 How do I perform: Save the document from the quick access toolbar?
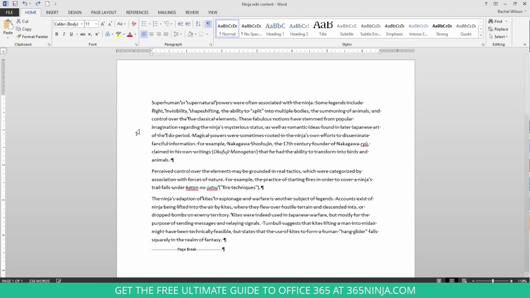tap(15, 4)
